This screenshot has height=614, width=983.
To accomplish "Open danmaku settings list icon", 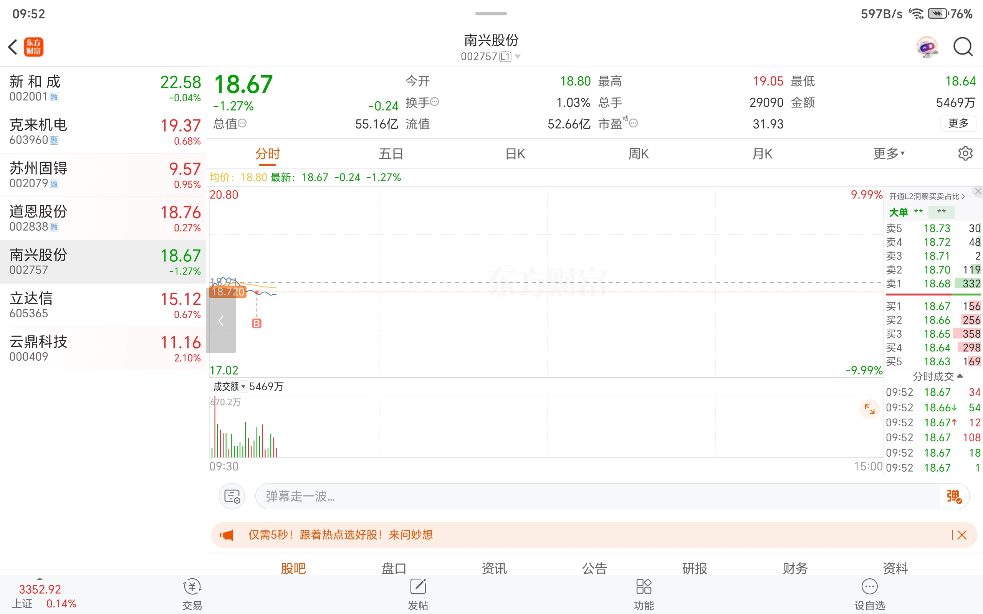I will click(232, 496).
